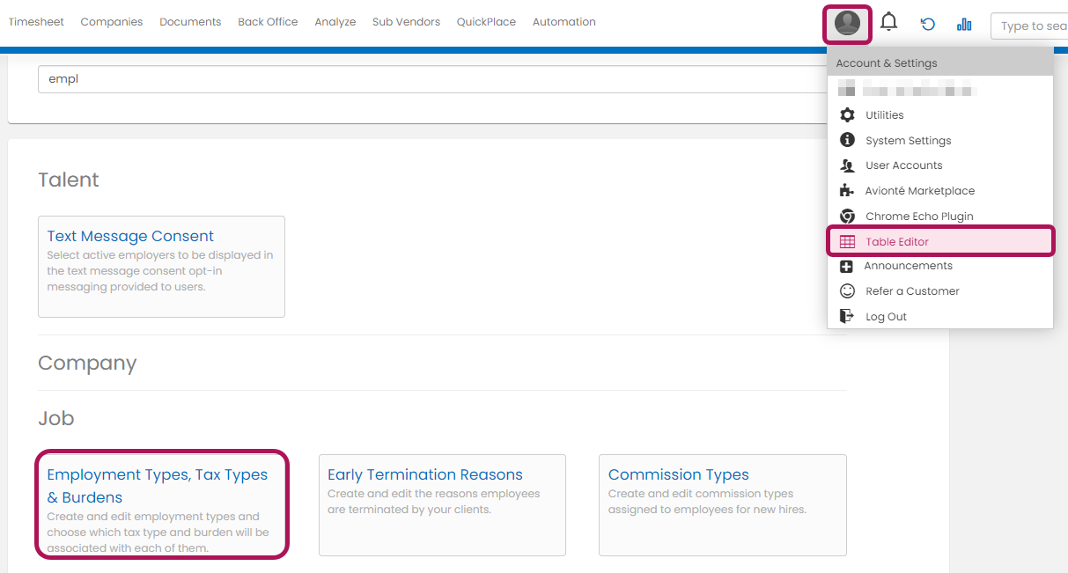This screenshot has height=573, width=1068.
Task: Open Early Termination Reasons table
Action: pyautogui.click(x=424, y=475)
